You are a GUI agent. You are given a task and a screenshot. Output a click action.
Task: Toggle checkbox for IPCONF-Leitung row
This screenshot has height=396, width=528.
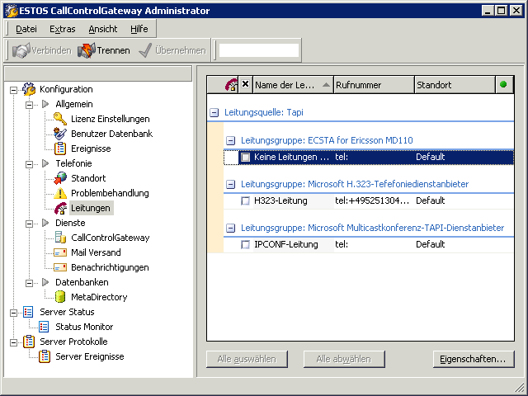246,244
